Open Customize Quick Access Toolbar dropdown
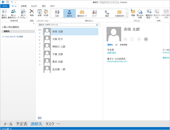 [x=16, y=2]
